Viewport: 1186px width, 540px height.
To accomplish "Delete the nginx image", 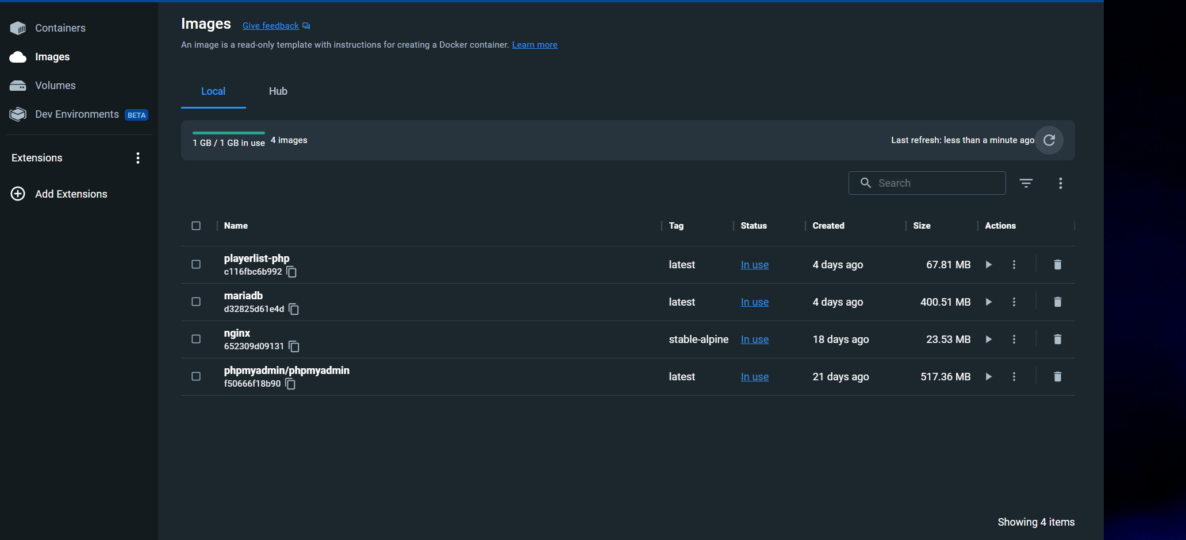I will (x=1057, y=339).
